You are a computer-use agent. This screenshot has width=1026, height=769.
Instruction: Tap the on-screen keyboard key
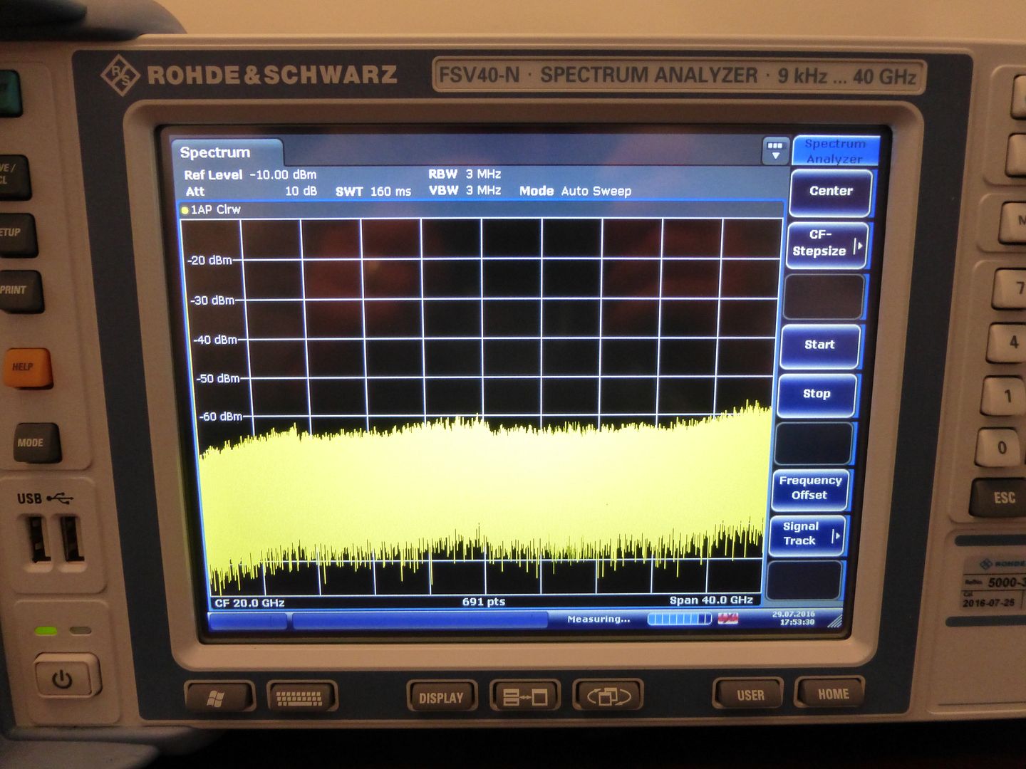coord(301,697)
